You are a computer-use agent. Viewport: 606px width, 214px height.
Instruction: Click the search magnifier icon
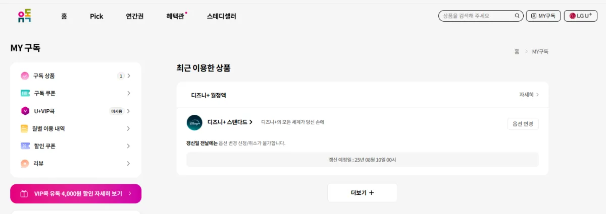(517, 16)
